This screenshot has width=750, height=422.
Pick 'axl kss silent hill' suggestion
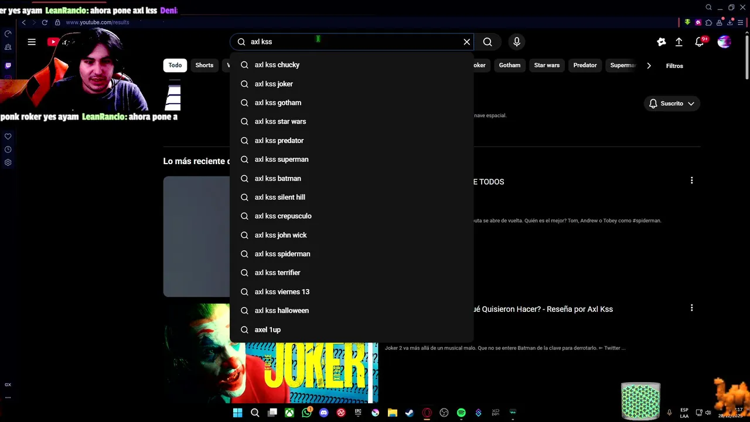(x=352, y=197)
